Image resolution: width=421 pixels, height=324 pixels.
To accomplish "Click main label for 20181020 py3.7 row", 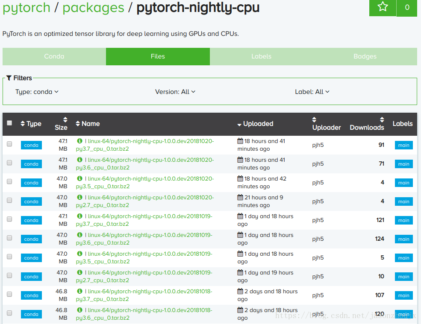I will (403, 145).
